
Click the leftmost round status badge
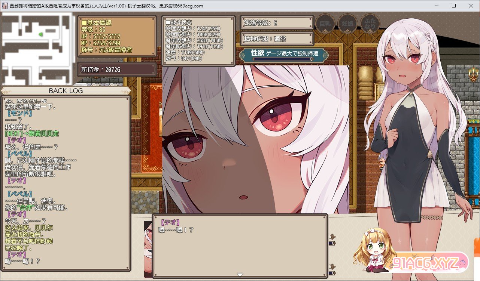point(325,24)
